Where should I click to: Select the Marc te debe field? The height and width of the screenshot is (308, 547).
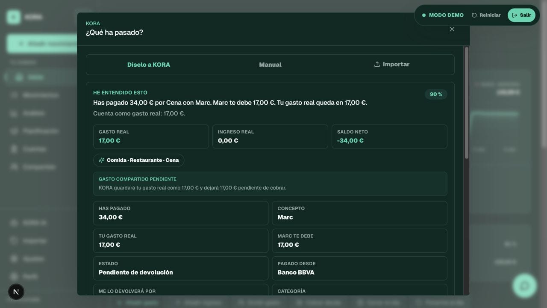pos(360,241)
